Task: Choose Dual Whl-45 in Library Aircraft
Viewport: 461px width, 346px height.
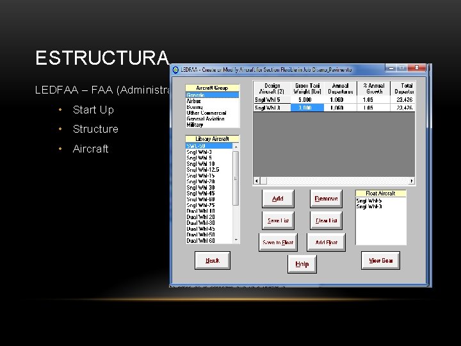Action: click(x=209, y=229)
